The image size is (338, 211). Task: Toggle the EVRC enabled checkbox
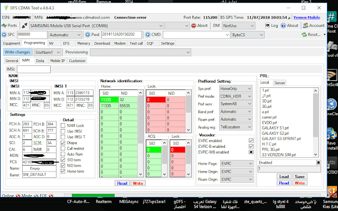(x=251, y=140)
